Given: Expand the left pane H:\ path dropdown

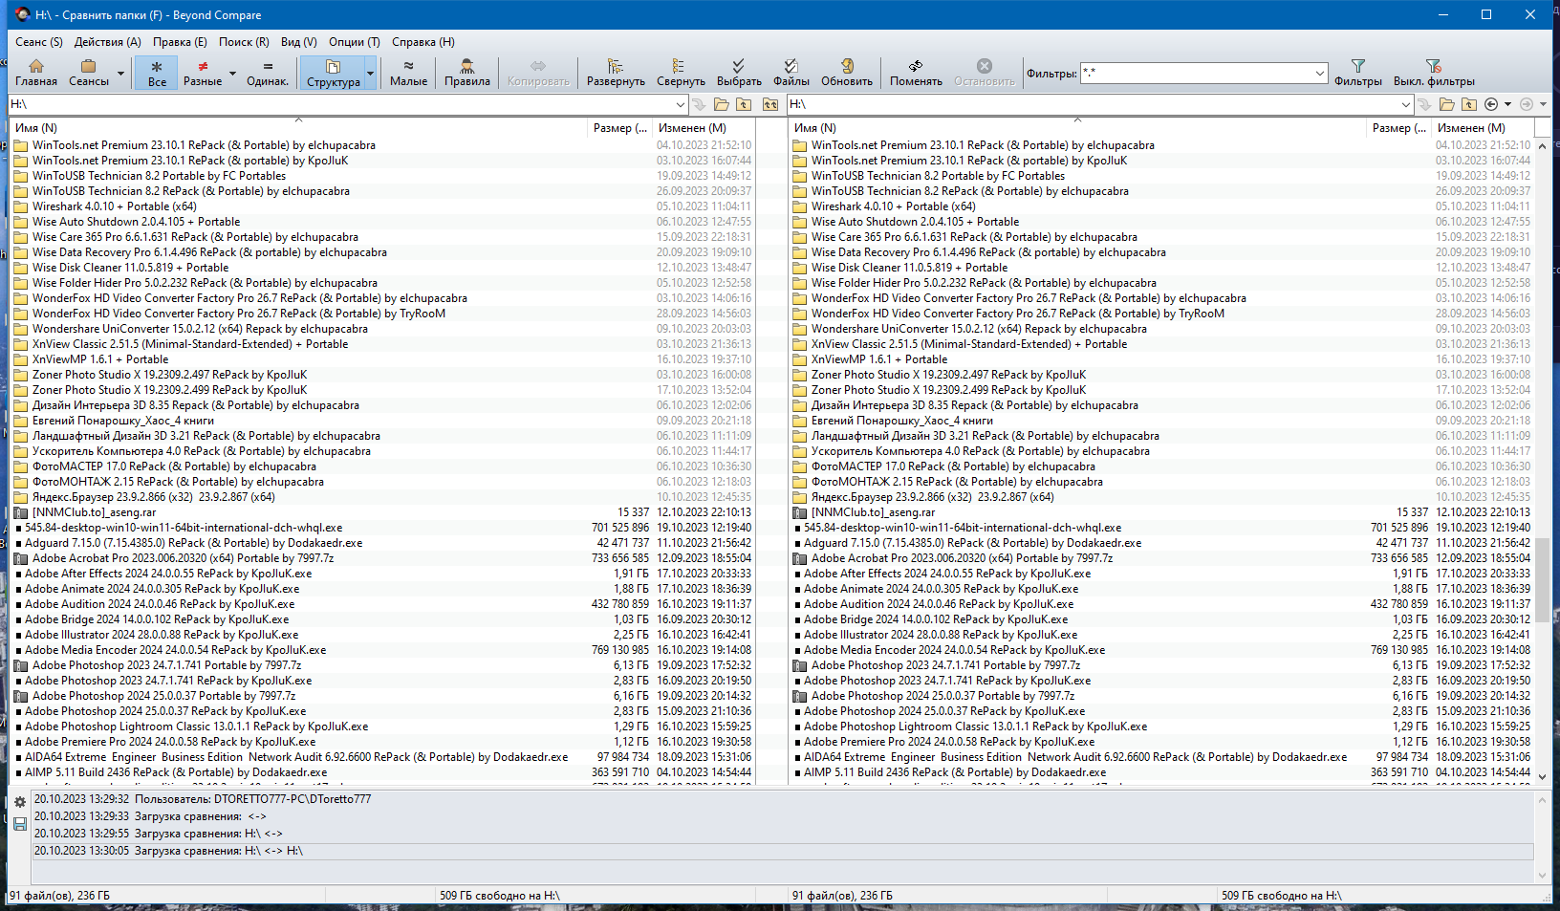Looking at the screenshot, I should pyautogui.click(x=680, y=104).
